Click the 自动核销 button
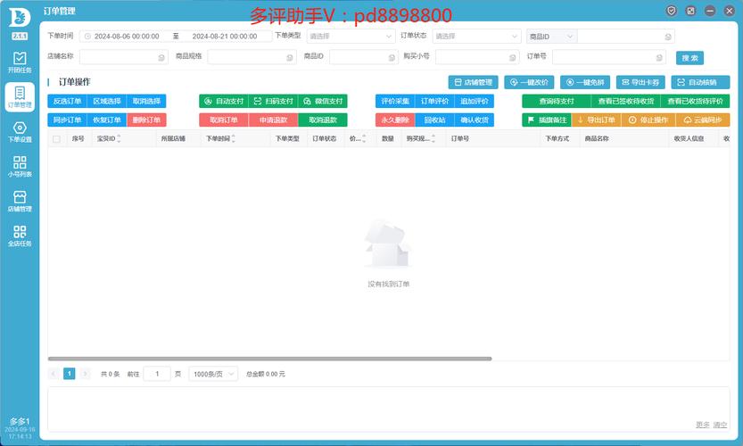The height and width of the screenshot is (446, 743). tap(700, 82)
